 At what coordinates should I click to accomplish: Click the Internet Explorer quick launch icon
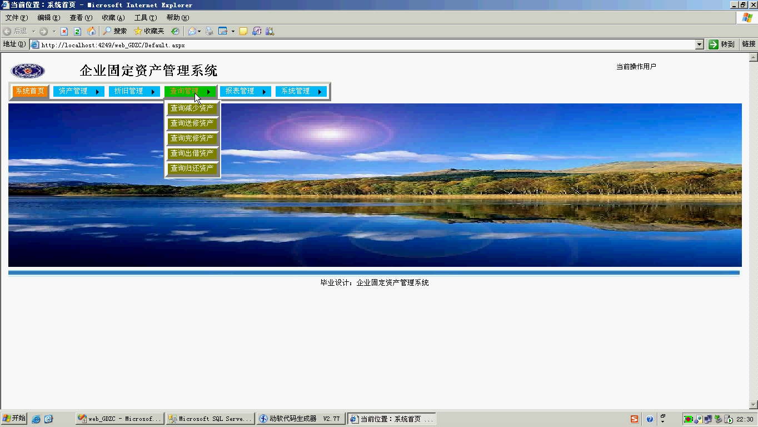[36, 419]
